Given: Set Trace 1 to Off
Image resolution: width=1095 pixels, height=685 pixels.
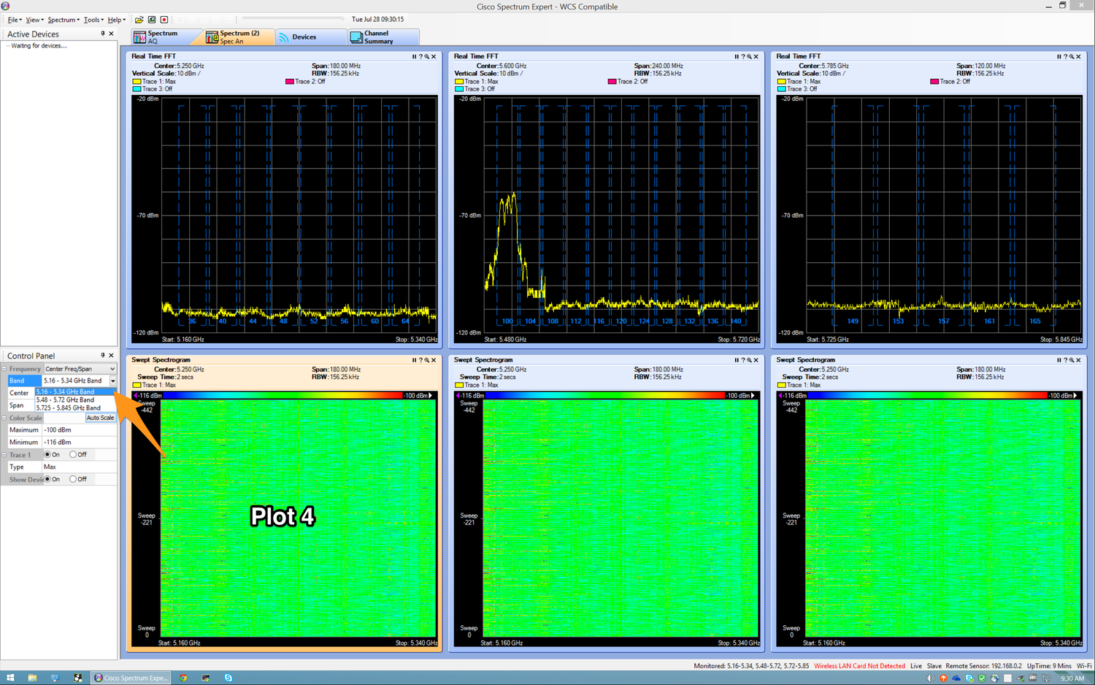Looking at the screenshot, I should coord(73,454).
